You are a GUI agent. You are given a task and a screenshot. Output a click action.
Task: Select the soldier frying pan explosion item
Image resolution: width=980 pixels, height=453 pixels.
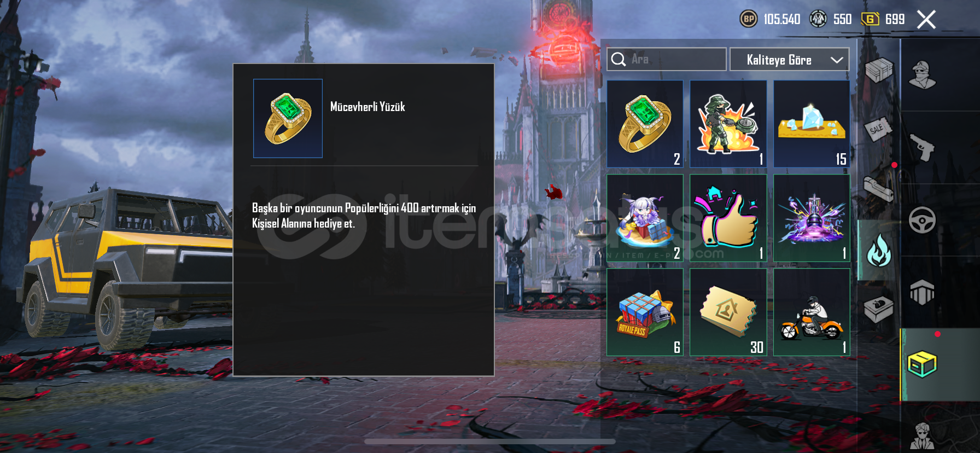coord(728,124)
